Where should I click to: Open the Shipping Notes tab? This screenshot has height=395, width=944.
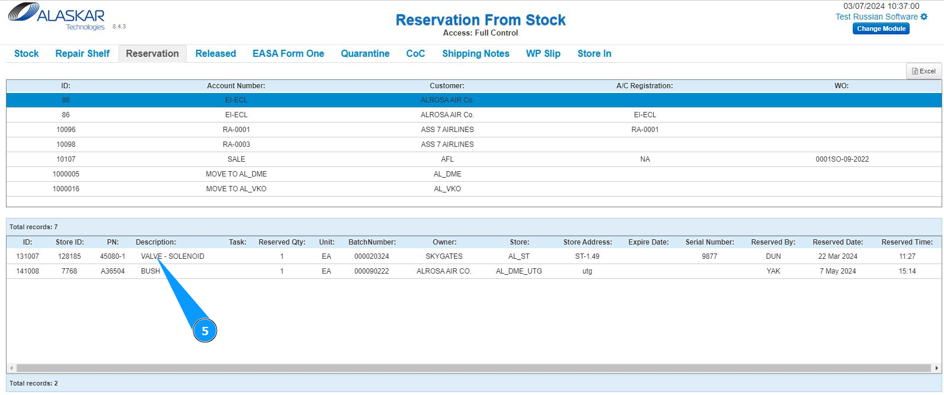click(x=475, y=53)
